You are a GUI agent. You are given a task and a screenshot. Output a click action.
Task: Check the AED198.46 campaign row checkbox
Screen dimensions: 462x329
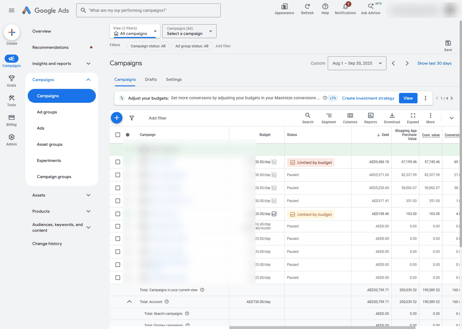pyautogui.click(x=118, y=214)
